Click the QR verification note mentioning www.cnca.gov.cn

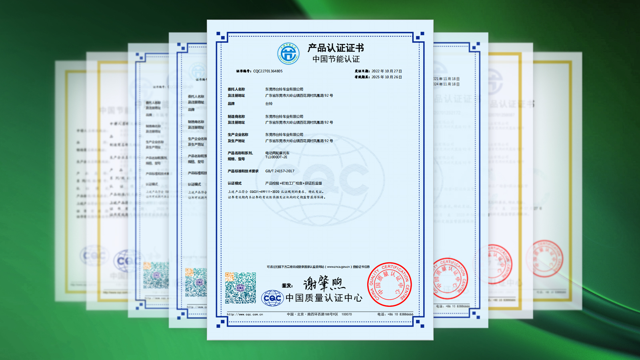(x=318, y=267)
